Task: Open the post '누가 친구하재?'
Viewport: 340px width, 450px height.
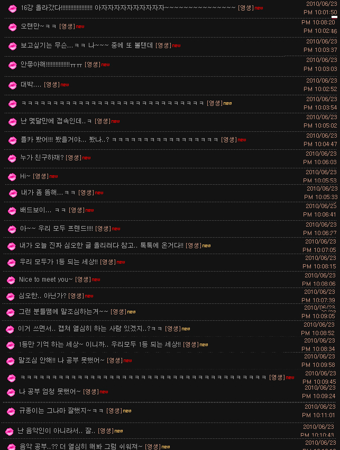Action: [42, 158]
